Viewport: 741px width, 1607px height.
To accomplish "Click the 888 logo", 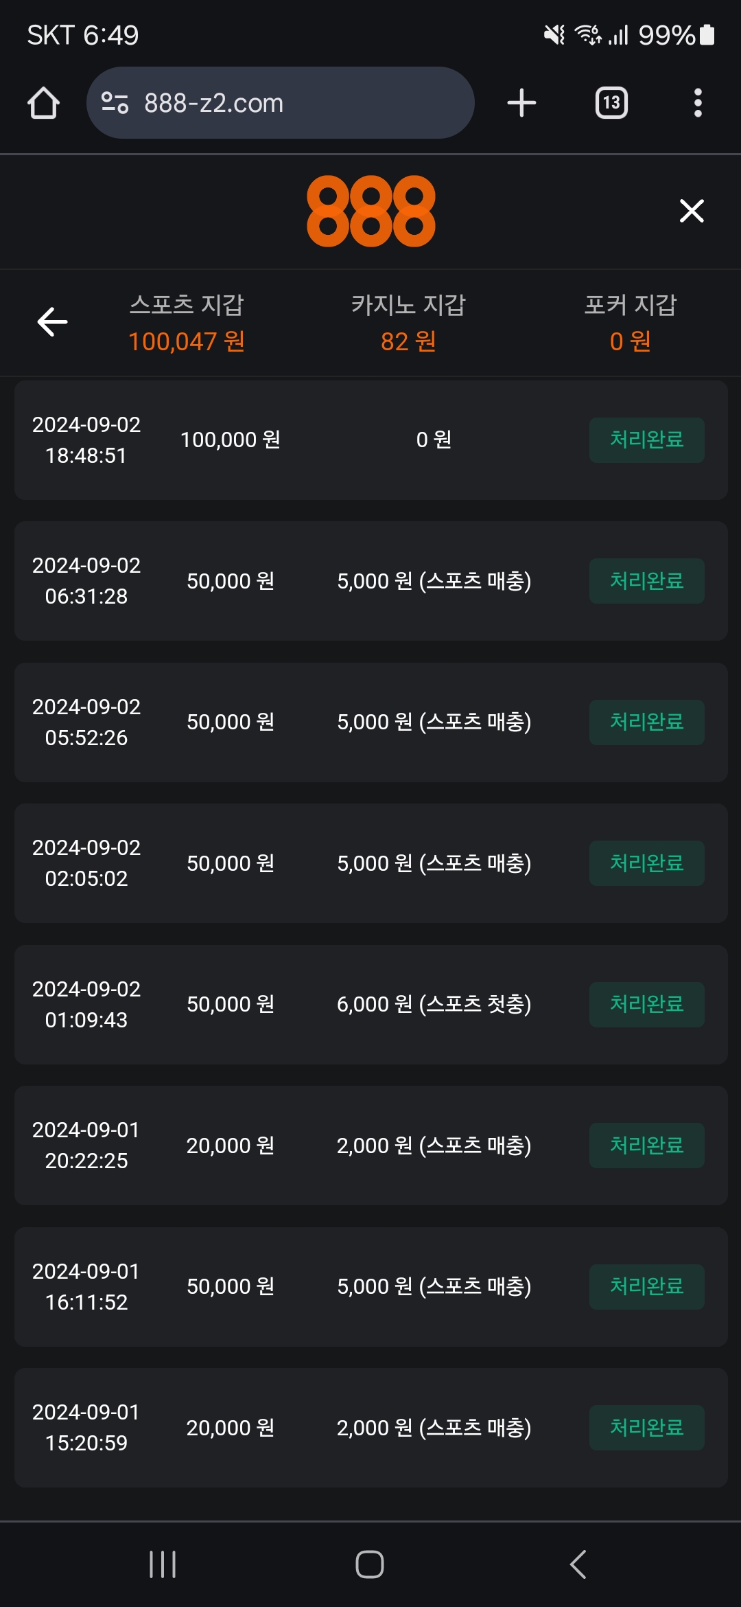I will pyautogui.click(x=370, y=211).
